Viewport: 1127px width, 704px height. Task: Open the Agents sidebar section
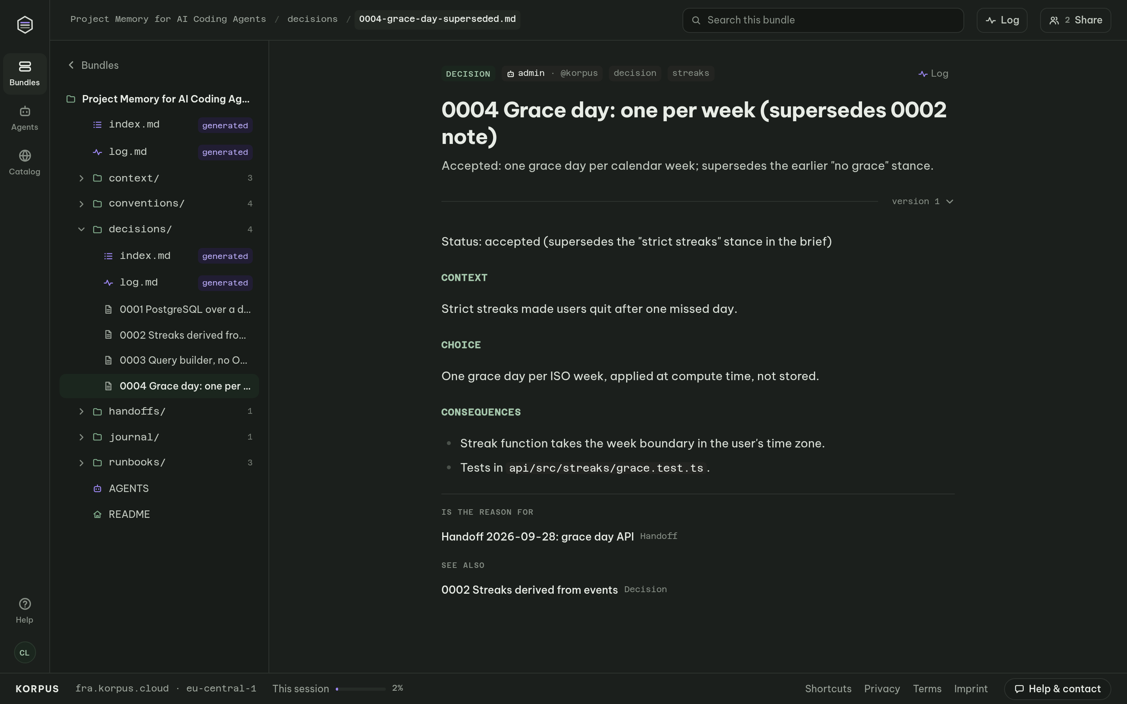25,118
